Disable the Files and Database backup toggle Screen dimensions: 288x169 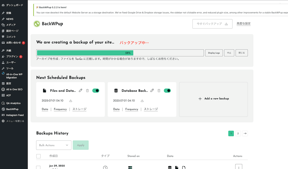pyautogui.click(x=96, y=91)
